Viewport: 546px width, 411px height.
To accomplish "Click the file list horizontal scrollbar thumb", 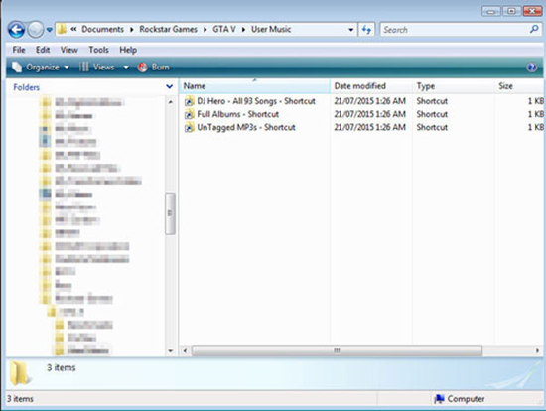I will 337,350.
